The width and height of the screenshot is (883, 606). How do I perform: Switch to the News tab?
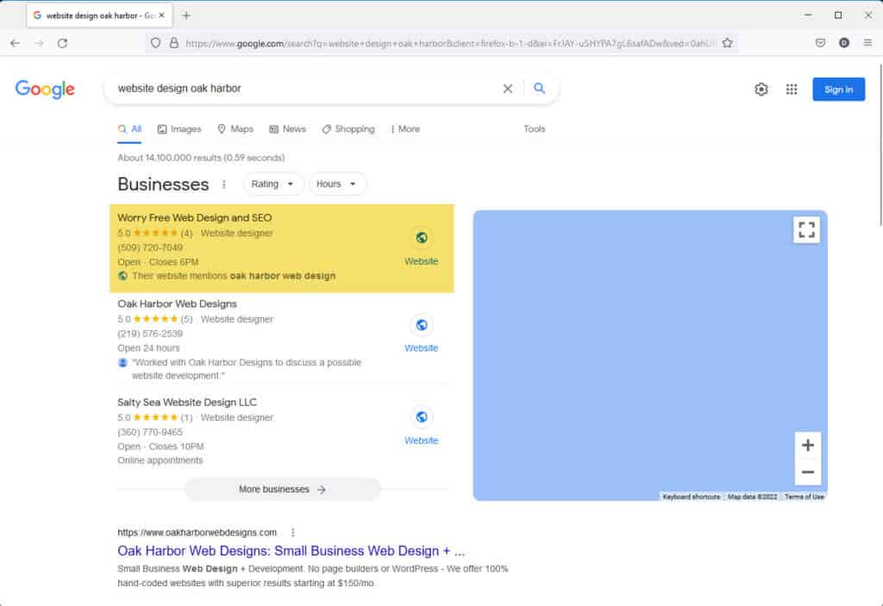point(287,129)
